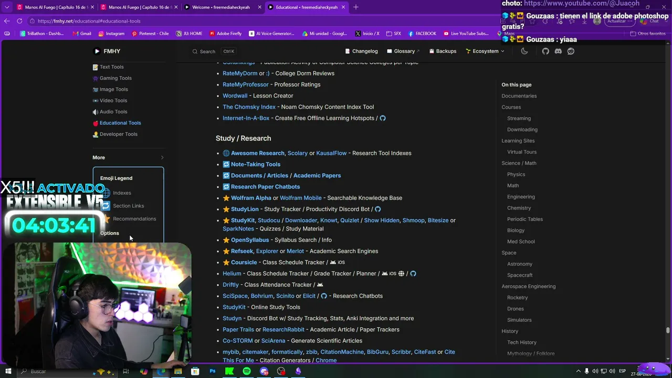Click the search magnifier icon

pyautogui.click(x=195, y=51)
